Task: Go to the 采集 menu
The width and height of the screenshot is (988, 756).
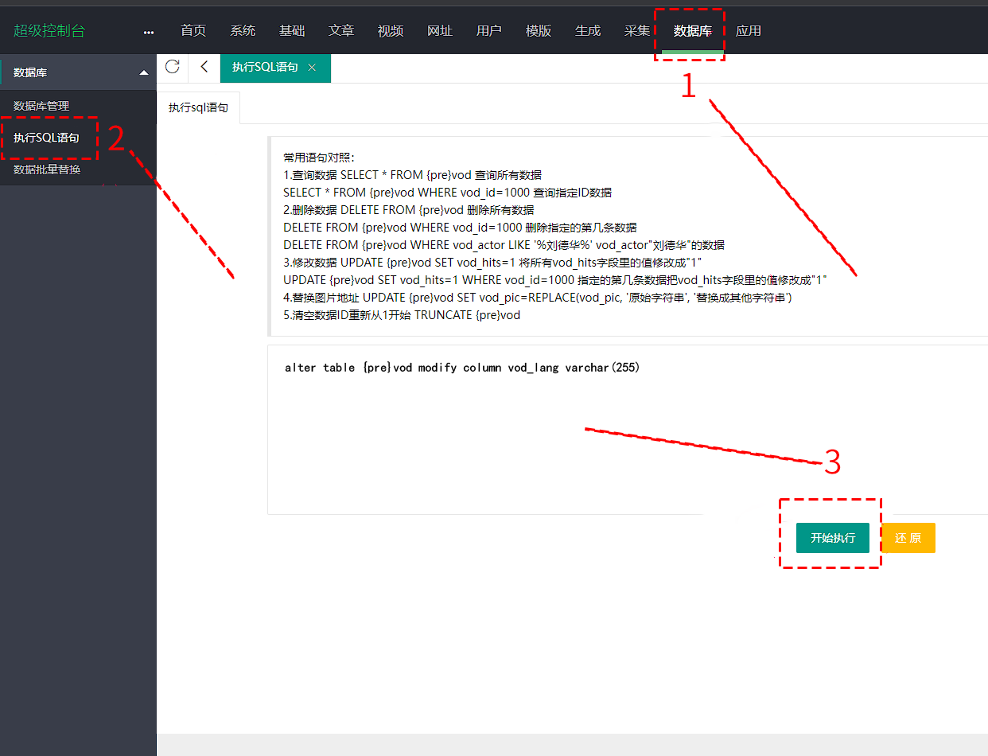Action: point(637,31)
